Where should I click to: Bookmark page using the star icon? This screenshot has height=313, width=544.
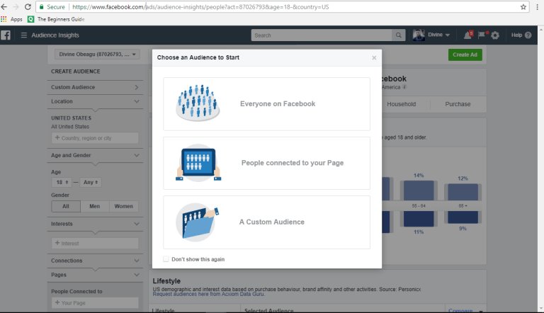[x=523, y=6]
